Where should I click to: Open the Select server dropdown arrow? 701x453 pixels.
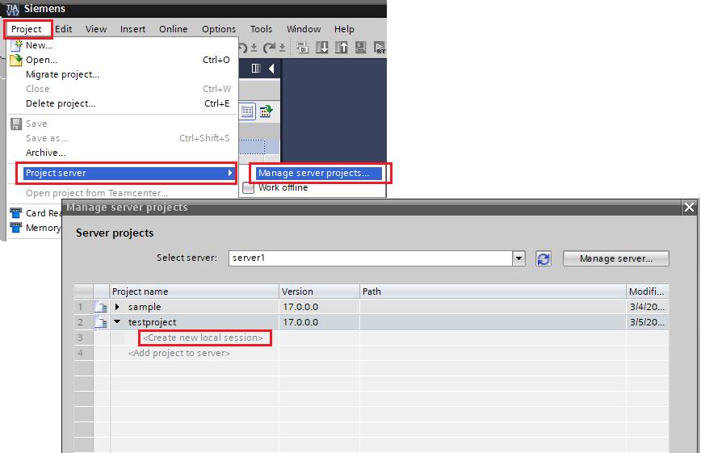(518, 258)
